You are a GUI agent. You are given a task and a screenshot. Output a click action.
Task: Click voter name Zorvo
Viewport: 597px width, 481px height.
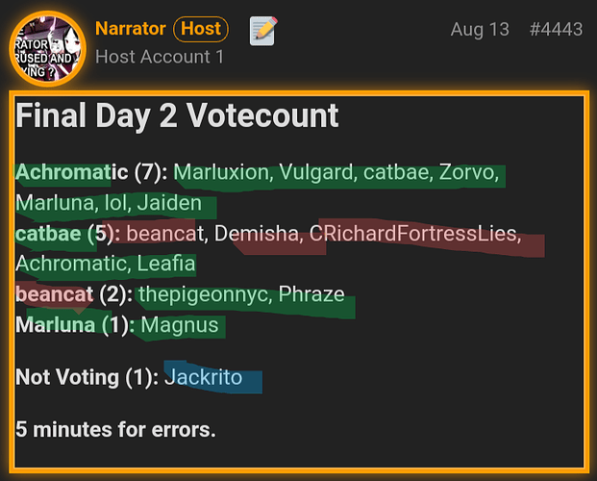pyautogui.click(x=469, y=172)
